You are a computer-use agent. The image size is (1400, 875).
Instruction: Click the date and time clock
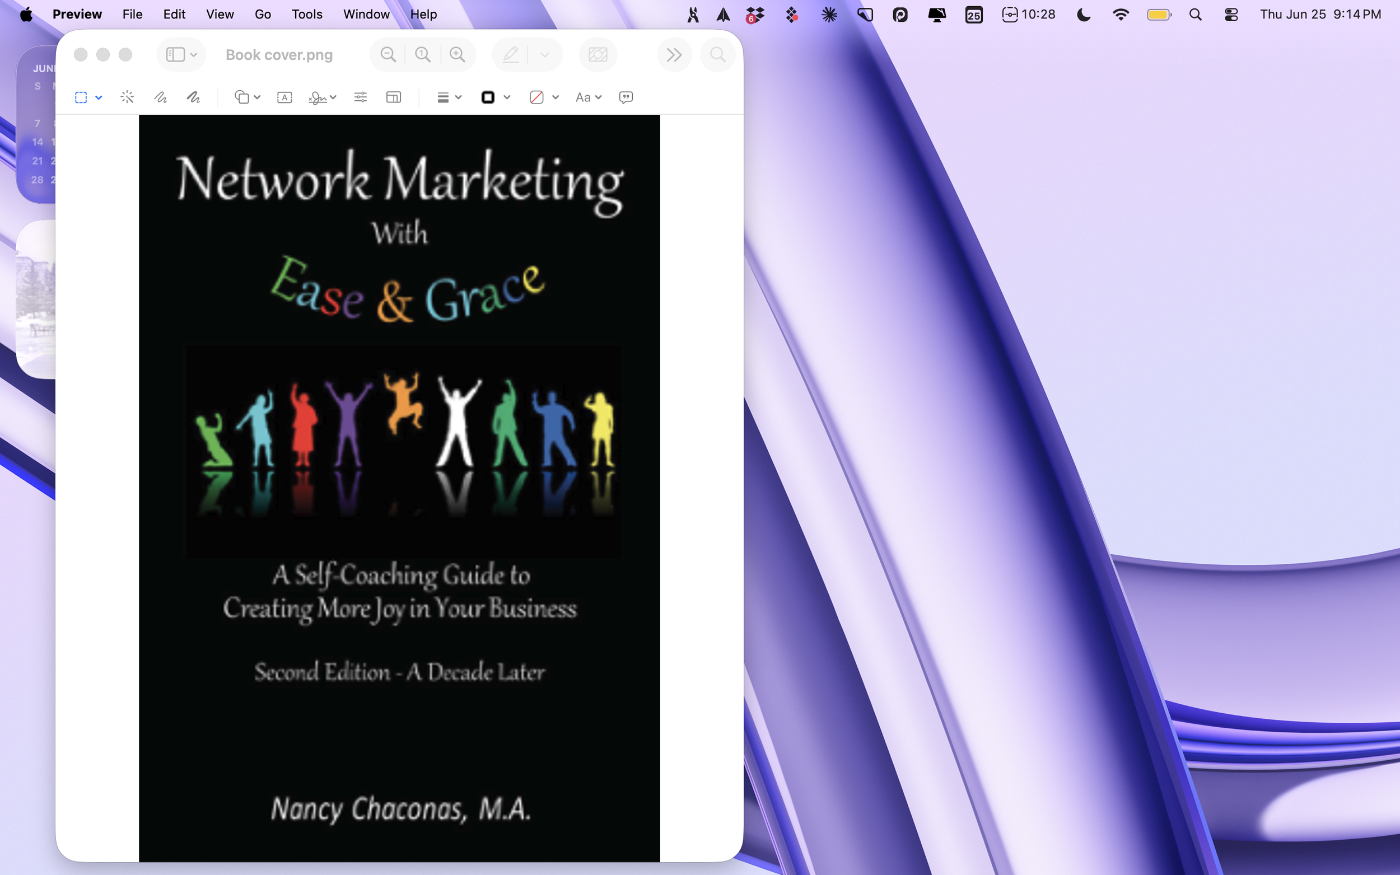click(x=1320, y=14)
